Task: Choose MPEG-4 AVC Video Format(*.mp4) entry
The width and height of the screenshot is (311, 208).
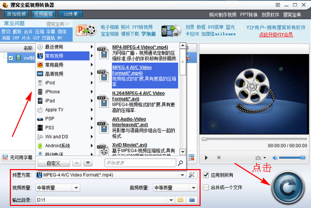Action: (145, 76)
